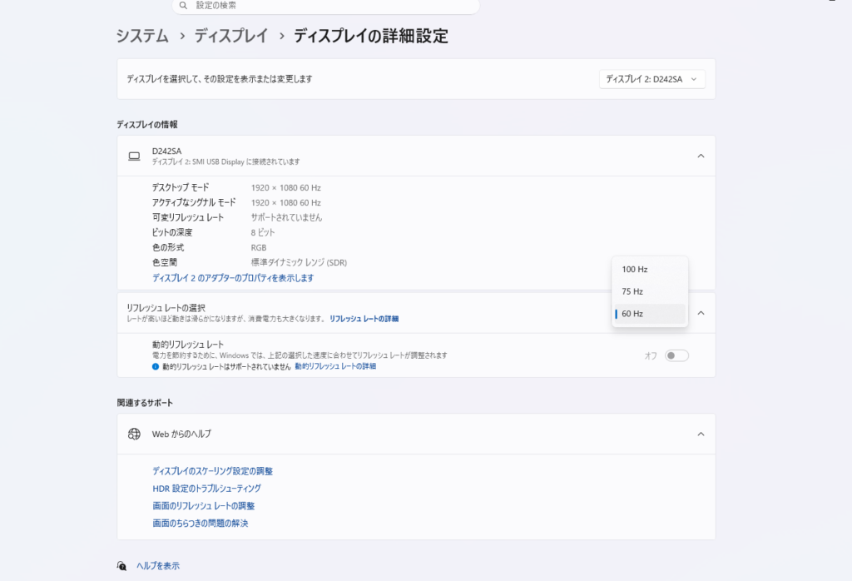The image size is (852, 581).
Task: Click the 8 ビット bit depth value
Action: click(263, 232)
